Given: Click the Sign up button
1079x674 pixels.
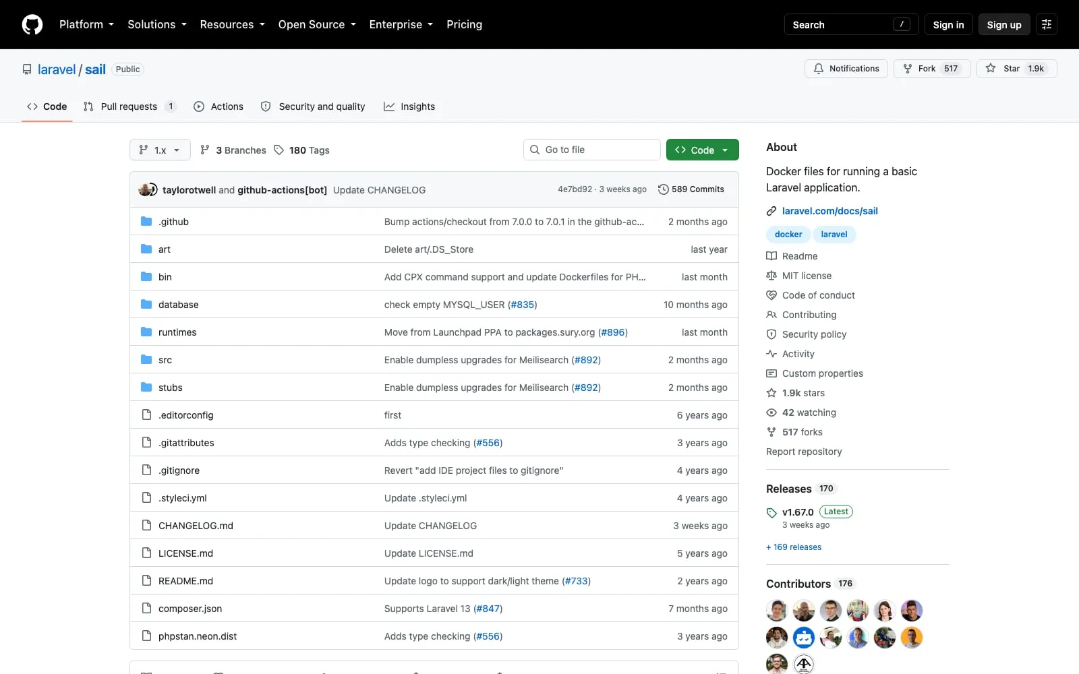Looking at the screenshot, I should click(x=1004, y=24).
